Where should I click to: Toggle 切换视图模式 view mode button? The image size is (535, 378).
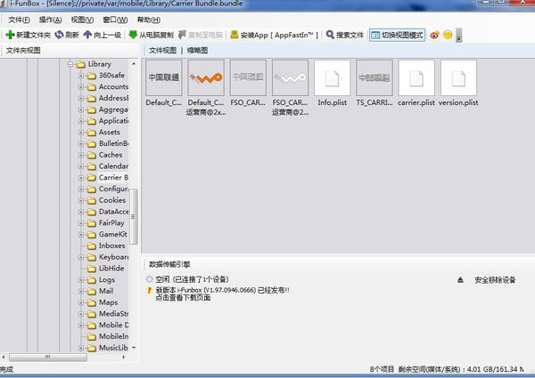pyautogui.click(x=397, y=35)
